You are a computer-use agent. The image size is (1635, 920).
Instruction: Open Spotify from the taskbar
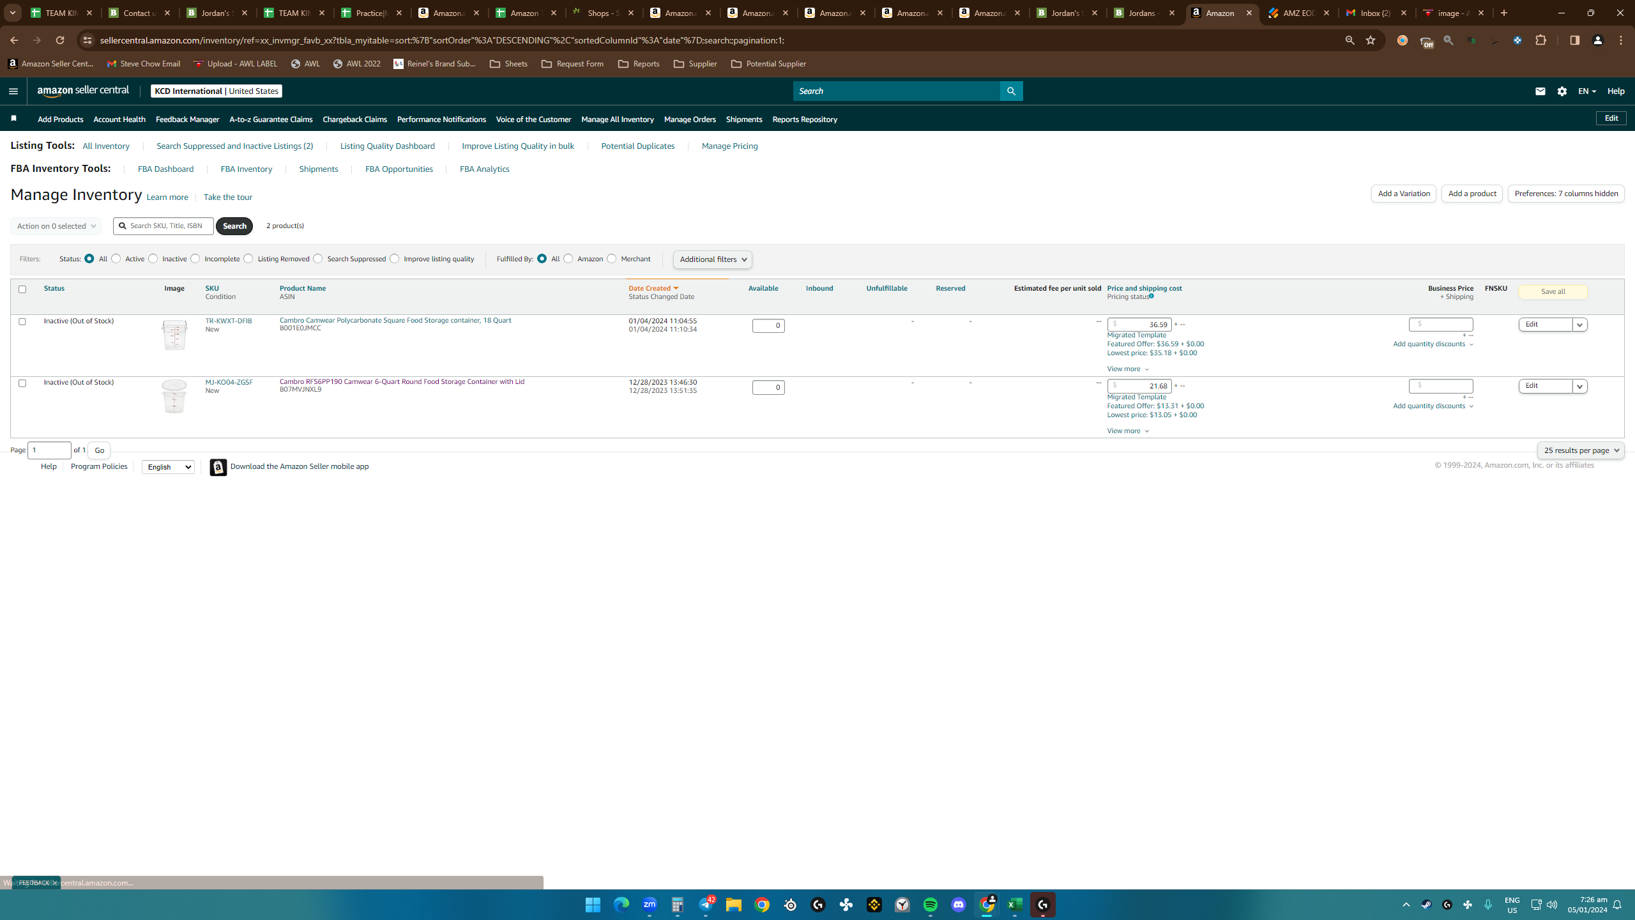[931, 905]
